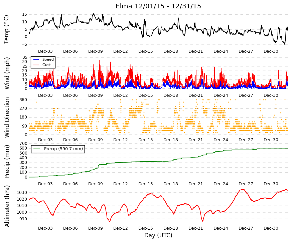Click the 360 tick on wind direction axis
The height and width of the screenshot is (242, 291).
[x=23, y=100]
